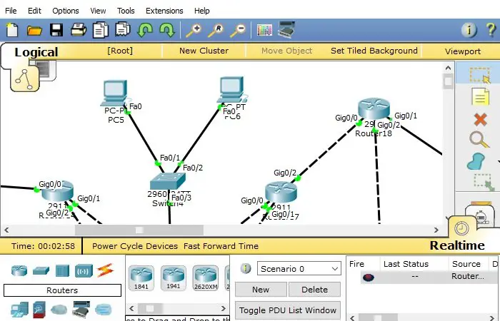Click Toggle PDU List Window
Image resolution: width=500 pixels, height=321 pixels.
click(288, 310)
